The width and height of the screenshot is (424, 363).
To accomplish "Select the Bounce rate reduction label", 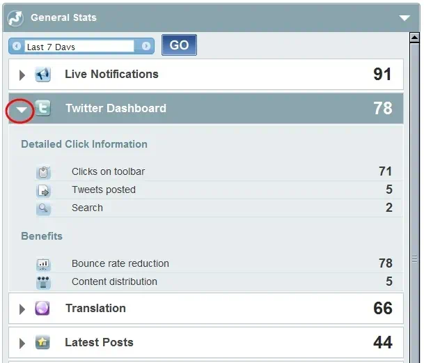I will coord(120,263).
